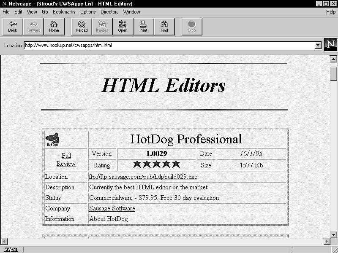Click the Images toolbar button
Viewport: 338px width, 253px height.
pos(102,27)
